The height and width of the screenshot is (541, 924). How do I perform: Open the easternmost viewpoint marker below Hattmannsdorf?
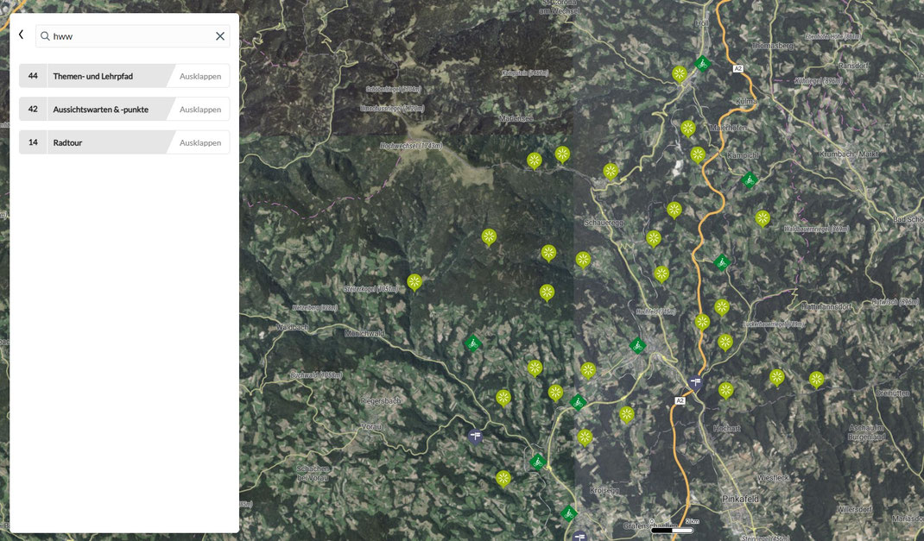coord(816,380)
